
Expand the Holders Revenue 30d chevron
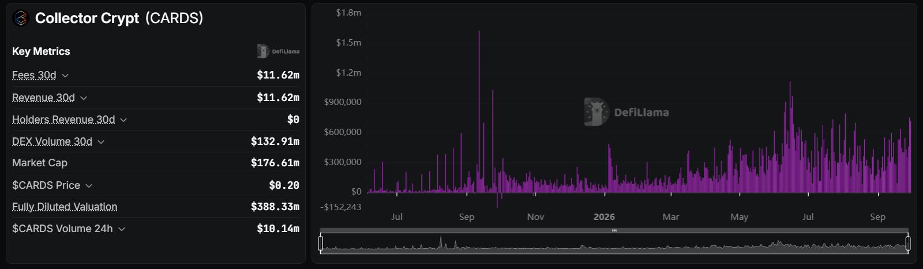point(123,120)
